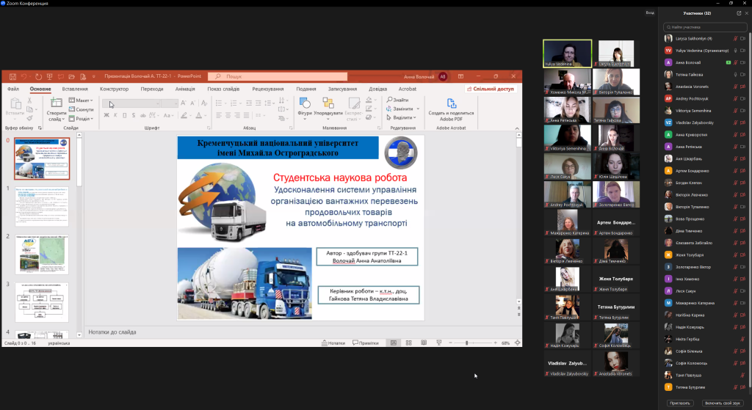
Task: Click the text highlight color marker
Action: tap(184, 115)
